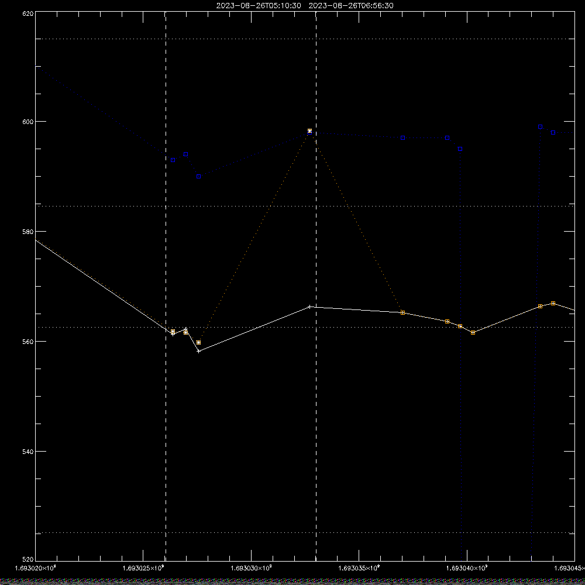
Task: Select the orange peak marker near 598
Action: click(309, 131)
